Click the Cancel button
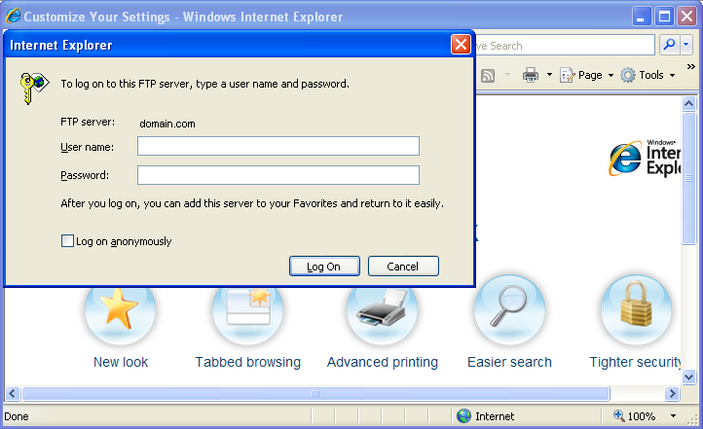703x429 pixels. 403,267
